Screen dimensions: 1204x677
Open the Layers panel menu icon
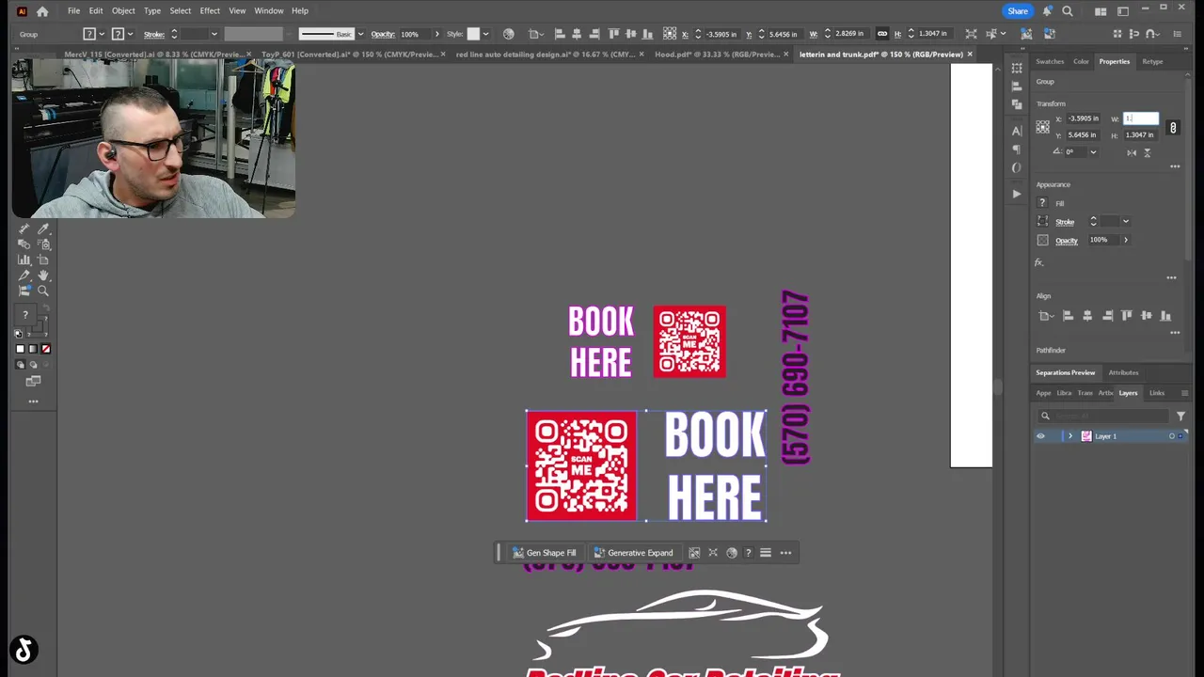click(x=1184, y=393)
